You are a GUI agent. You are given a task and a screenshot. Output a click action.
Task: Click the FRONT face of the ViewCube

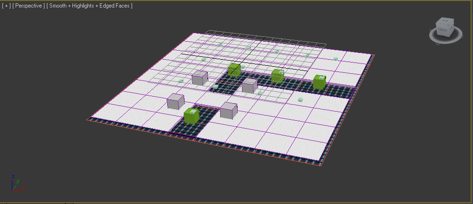coord(443,30)
